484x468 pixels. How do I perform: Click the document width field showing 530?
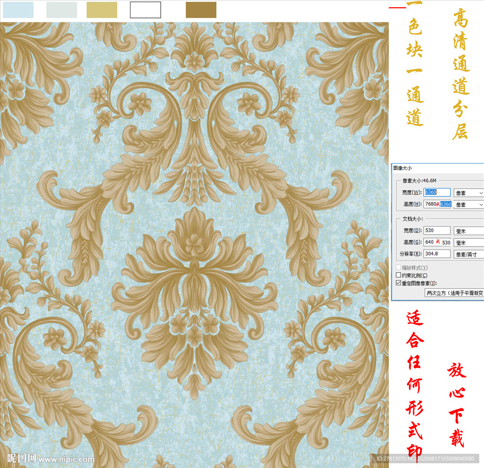point(437,230)
